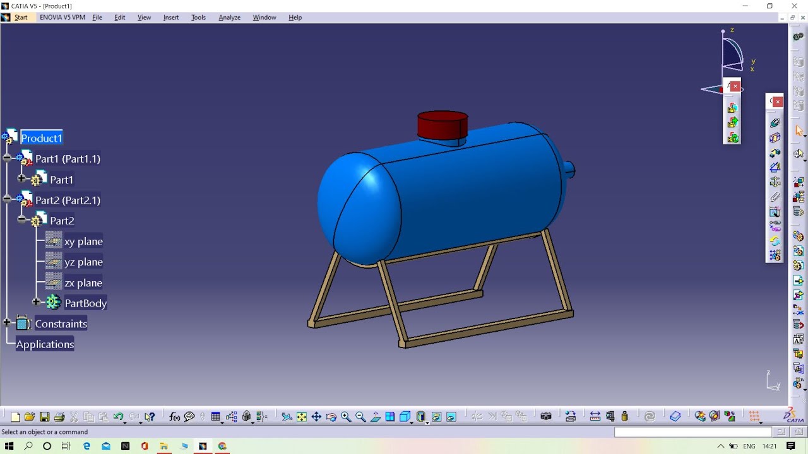Open the Tools menu
The height and width of the screenshot is (454, 808).
click(x=198, y=17)
